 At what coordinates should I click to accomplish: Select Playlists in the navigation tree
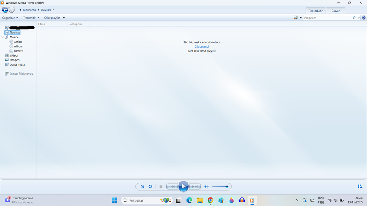coord(13,33)
